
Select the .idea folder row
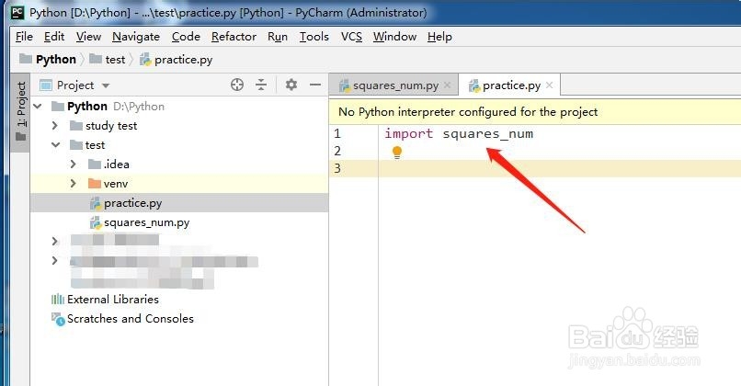pyautogui.click(x=179, y=165)
